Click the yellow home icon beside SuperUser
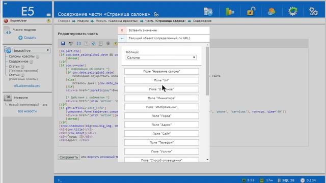Screen dimensions: 326x183 (x=48, y=20)
